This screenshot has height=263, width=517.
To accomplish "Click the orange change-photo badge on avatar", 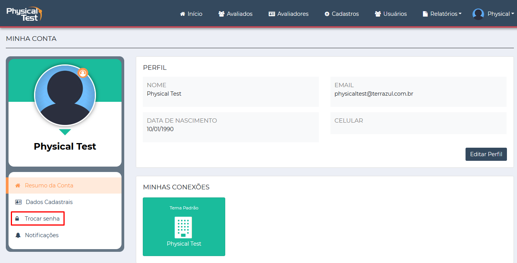I will (x=83, y=72).
